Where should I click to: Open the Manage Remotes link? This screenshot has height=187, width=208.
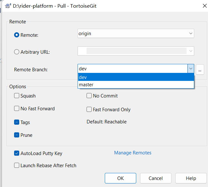(x=133, y=153)
